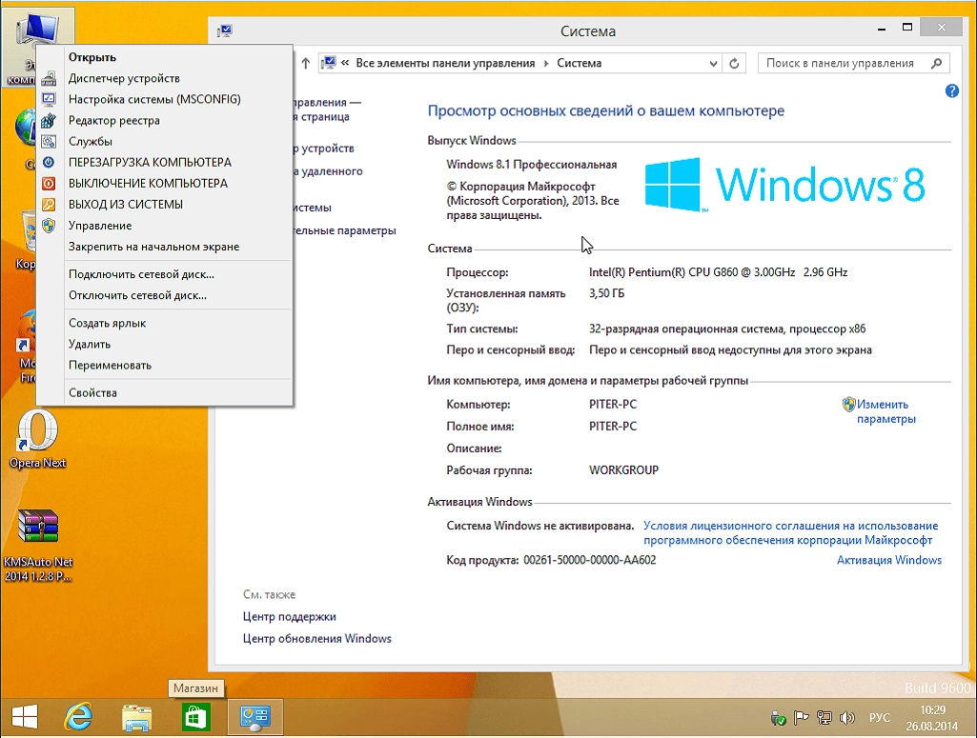Image resolution: width=977 pixels, height=738 pixels.
Task: Expand arrow after Все элементы панели управления
Action: 546,64
